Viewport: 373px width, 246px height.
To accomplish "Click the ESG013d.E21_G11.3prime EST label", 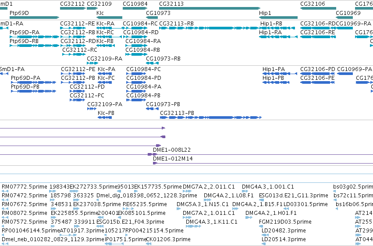I will coord(294,196).
